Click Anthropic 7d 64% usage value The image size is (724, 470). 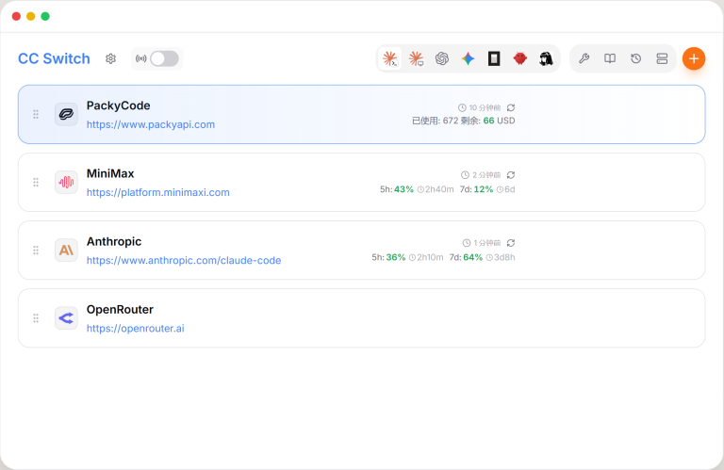pyautogui.click(x=473, y=257)
